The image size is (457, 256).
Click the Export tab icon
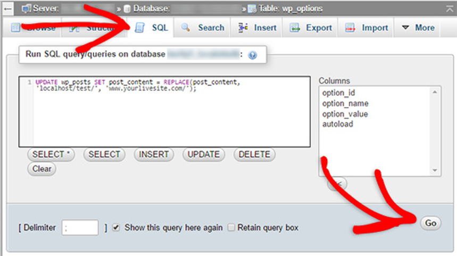click(x=294, y=28)
